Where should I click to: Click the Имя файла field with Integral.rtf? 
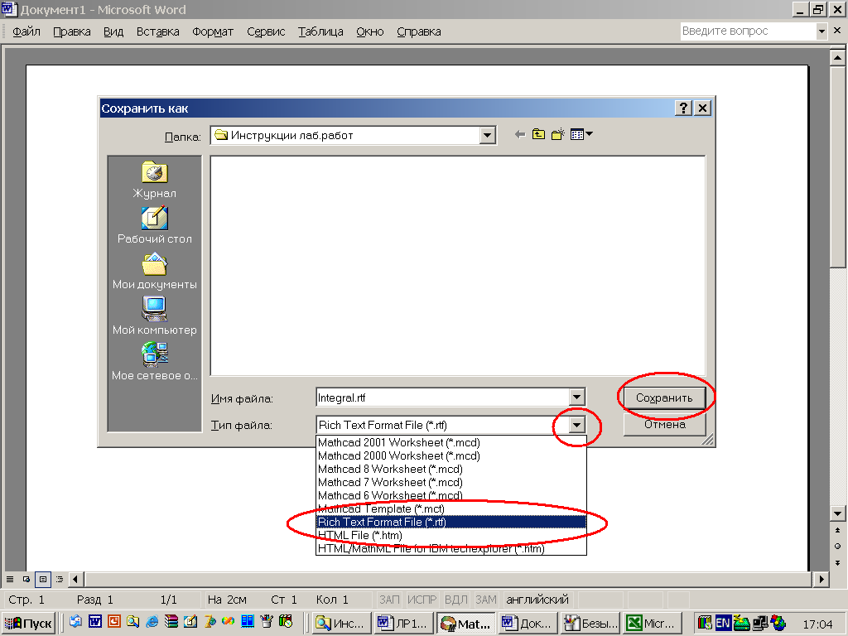(443, 398)
